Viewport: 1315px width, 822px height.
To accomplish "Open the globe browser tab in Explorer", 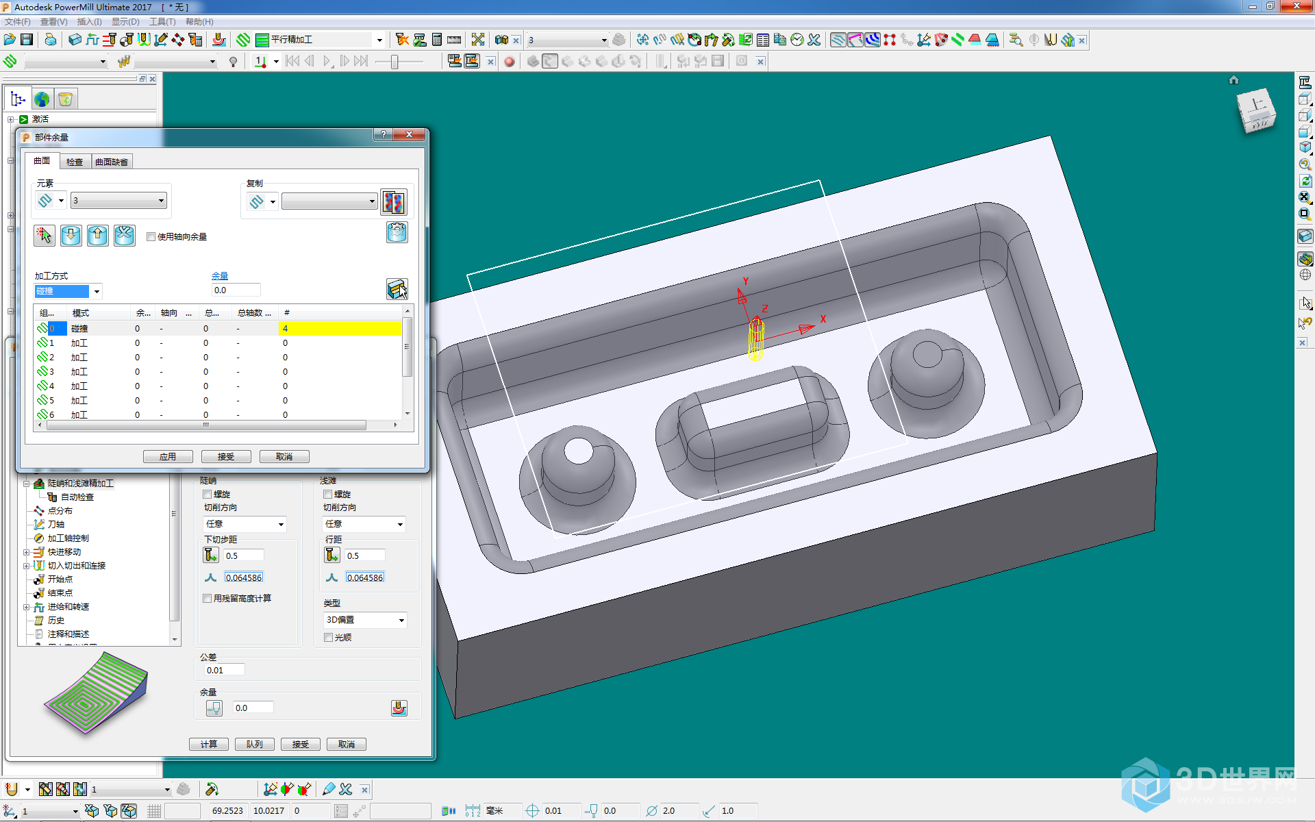I will coord(42,99).
